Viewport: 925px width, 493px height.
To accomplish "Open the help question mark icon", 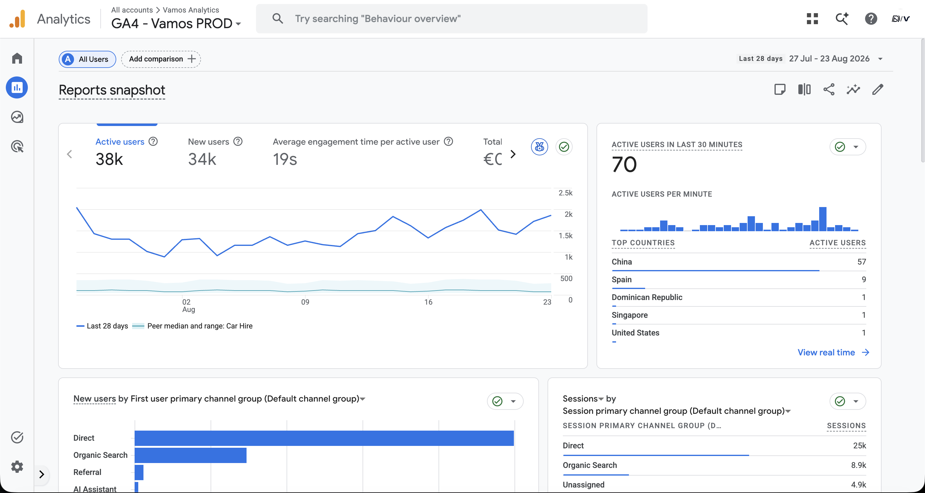I will [x=871, y=19].
